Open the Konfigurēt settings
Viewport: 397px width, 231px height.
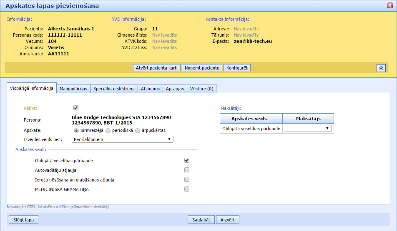coord(237,68)
